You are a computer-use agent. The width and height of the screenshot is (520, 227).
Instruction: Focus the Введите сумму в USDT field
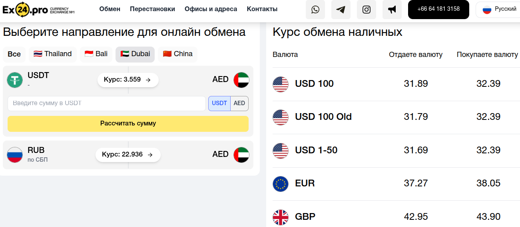[106, 104]
